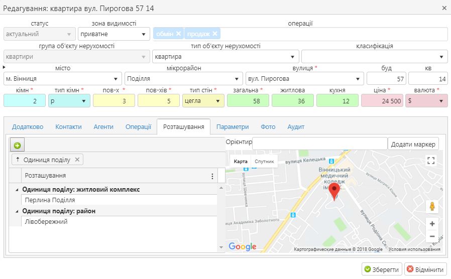Switch map to Карта view
451x279 pixels.
(x=241, y=161)
